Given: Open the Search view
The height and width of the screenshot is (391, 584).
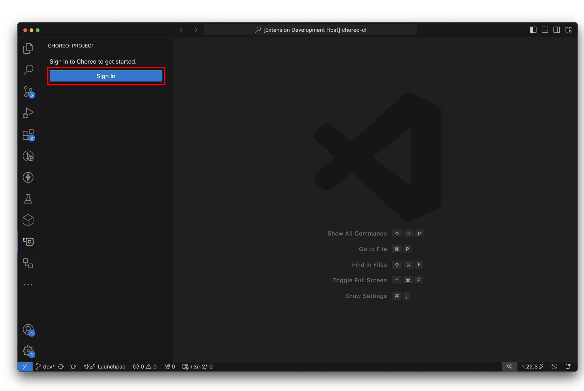Looking at the screenshot, I should point(28,70).
